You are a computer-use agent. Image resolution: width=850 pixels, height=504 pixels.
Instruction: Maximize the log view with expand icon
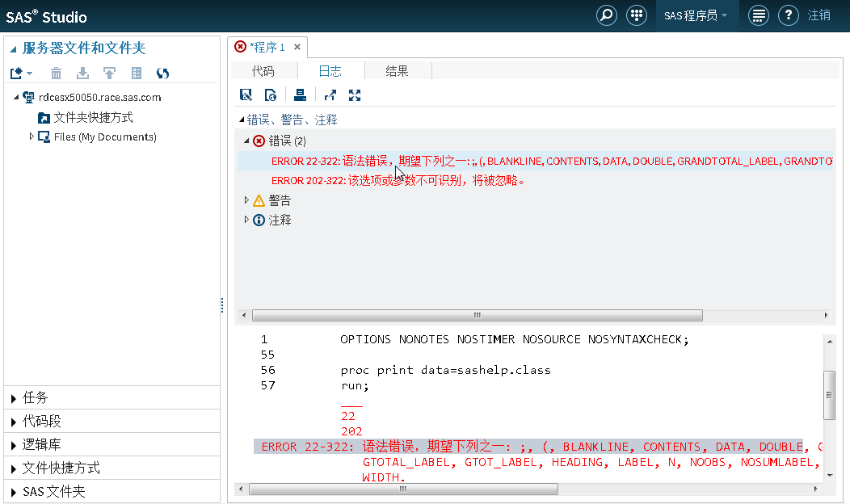point(355,95)
